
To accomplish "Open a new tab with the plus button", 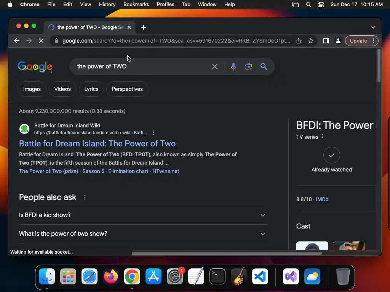I will pyautogui.click(x=144, y=27).
